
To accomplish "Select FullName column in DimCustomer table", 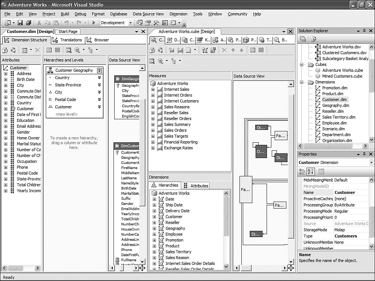I will tap(129, 260).
